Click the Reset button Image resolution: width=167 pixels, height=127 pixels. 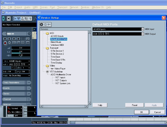pyautogui.click(x=134, y=105)
